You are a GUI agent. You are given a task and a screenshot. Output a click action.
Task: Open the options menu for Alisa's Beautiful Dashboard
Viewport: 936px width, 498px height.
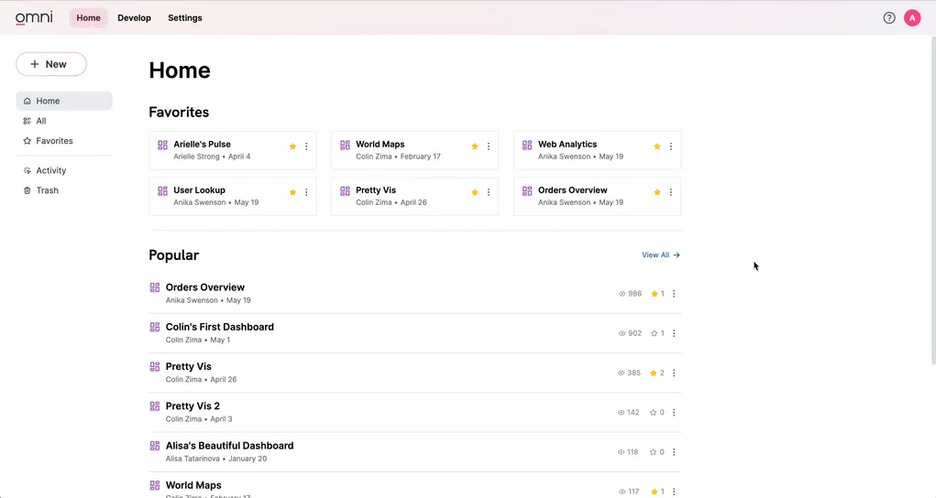click(674, 452)
